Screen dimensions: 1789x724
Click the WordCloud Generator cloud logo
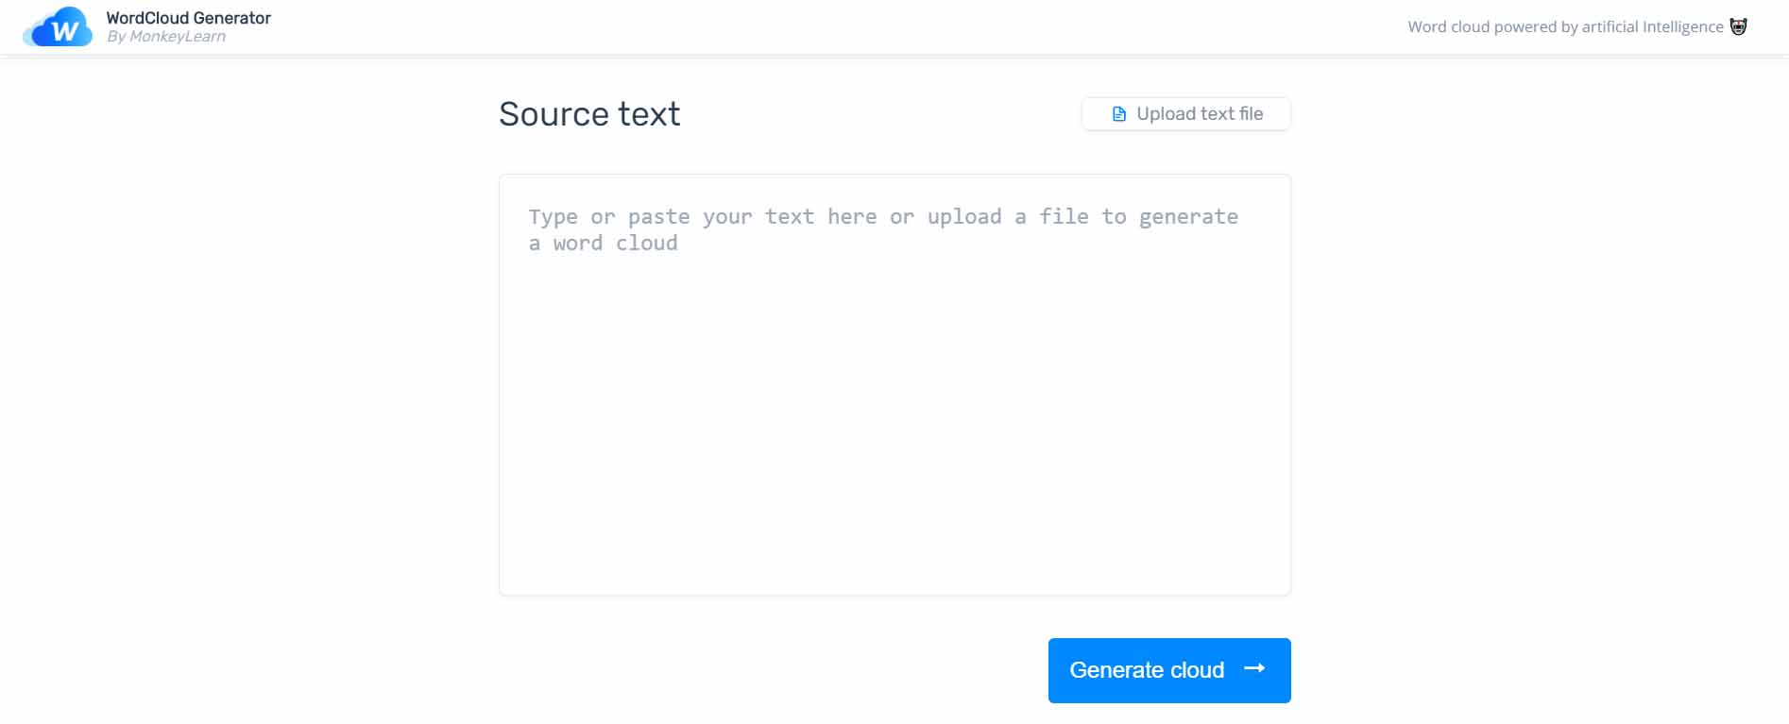coord(58,26)
